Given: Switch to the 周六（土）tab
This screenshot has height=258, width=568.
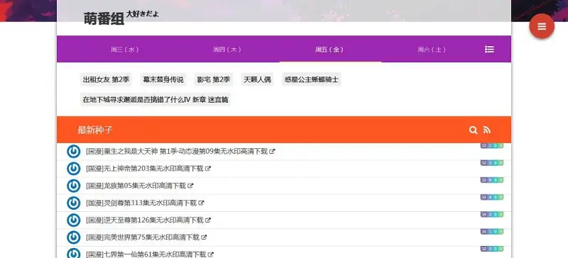Looking at the screenshot, I should (x=432, y=49).
